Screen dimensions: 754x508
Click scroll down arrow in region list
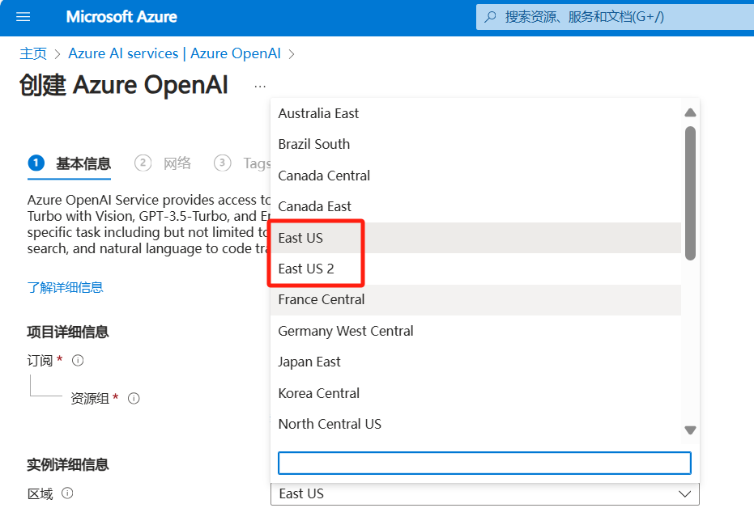coord(690,430)
